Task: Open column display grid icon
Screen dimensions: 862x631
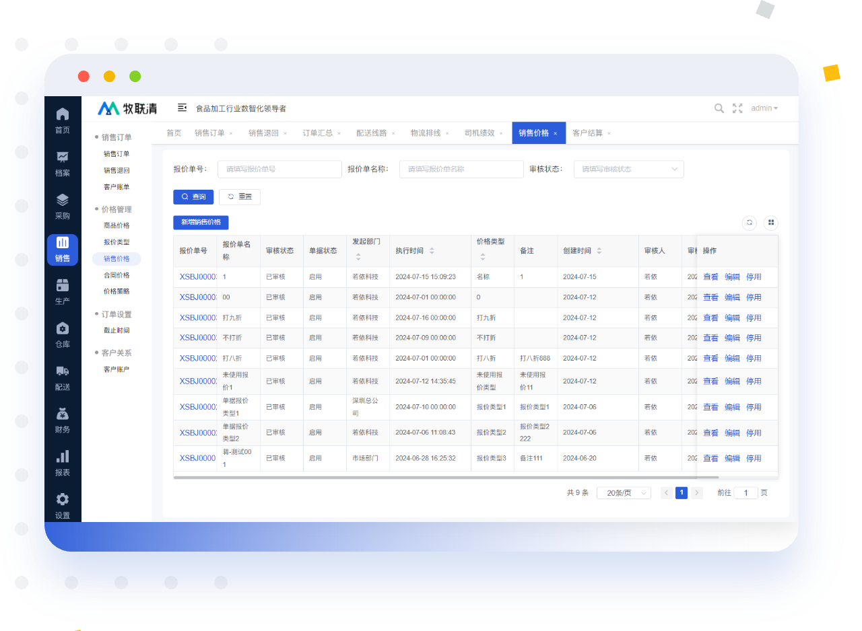Action: (x=771, y=223)
